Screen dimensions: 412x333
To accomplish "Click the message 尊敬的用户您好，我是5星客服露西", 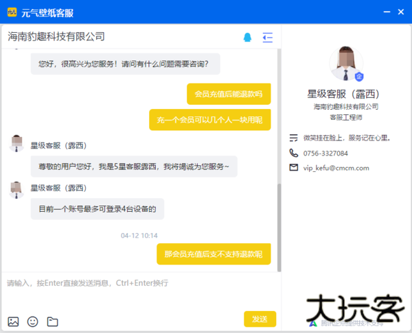I will pyautogui.click(x=134, y=166).
